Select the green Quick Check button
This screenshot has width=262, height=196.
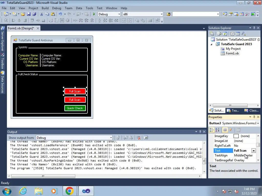75,108
